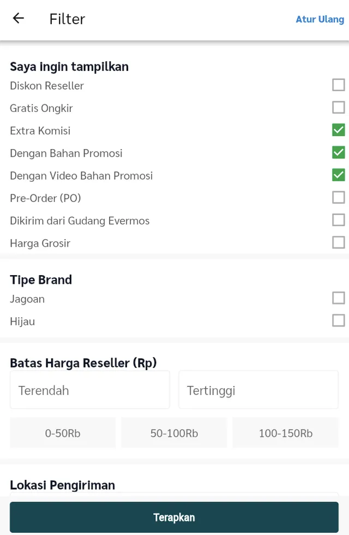
Task: Choose the 100-150Rb price range
Action: (285, 433)
